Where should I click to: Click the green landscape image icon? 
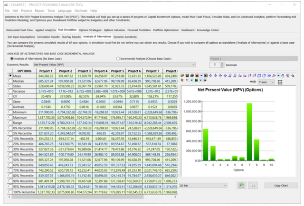pyautogui.click(x=196, y=80)
